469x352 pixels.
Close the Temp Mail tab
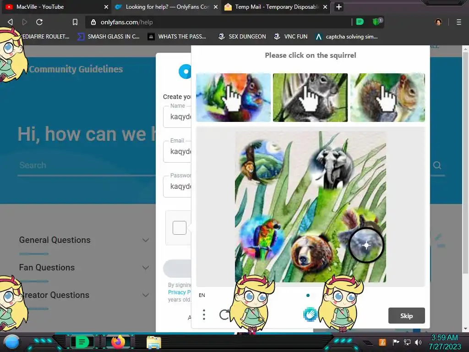click(325, 7)
